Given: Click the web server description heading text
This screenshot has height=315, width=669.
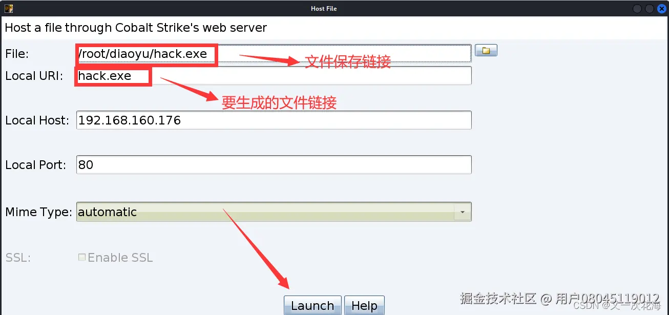Looking at the screenshot, I should pyautogui.click(x=136, y=28).
